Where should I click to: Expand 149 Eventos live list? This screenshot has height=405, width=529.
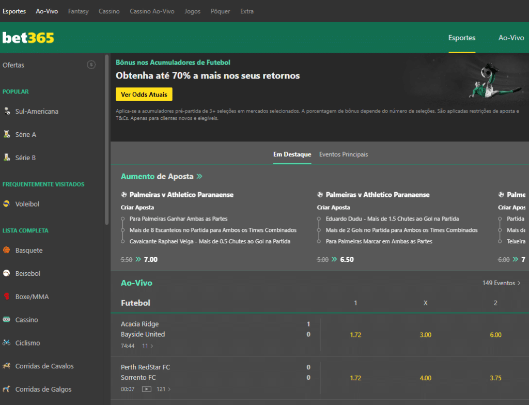501,283
